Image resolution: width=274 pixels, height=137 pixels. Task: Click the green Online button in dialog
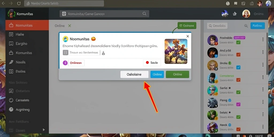177,74
